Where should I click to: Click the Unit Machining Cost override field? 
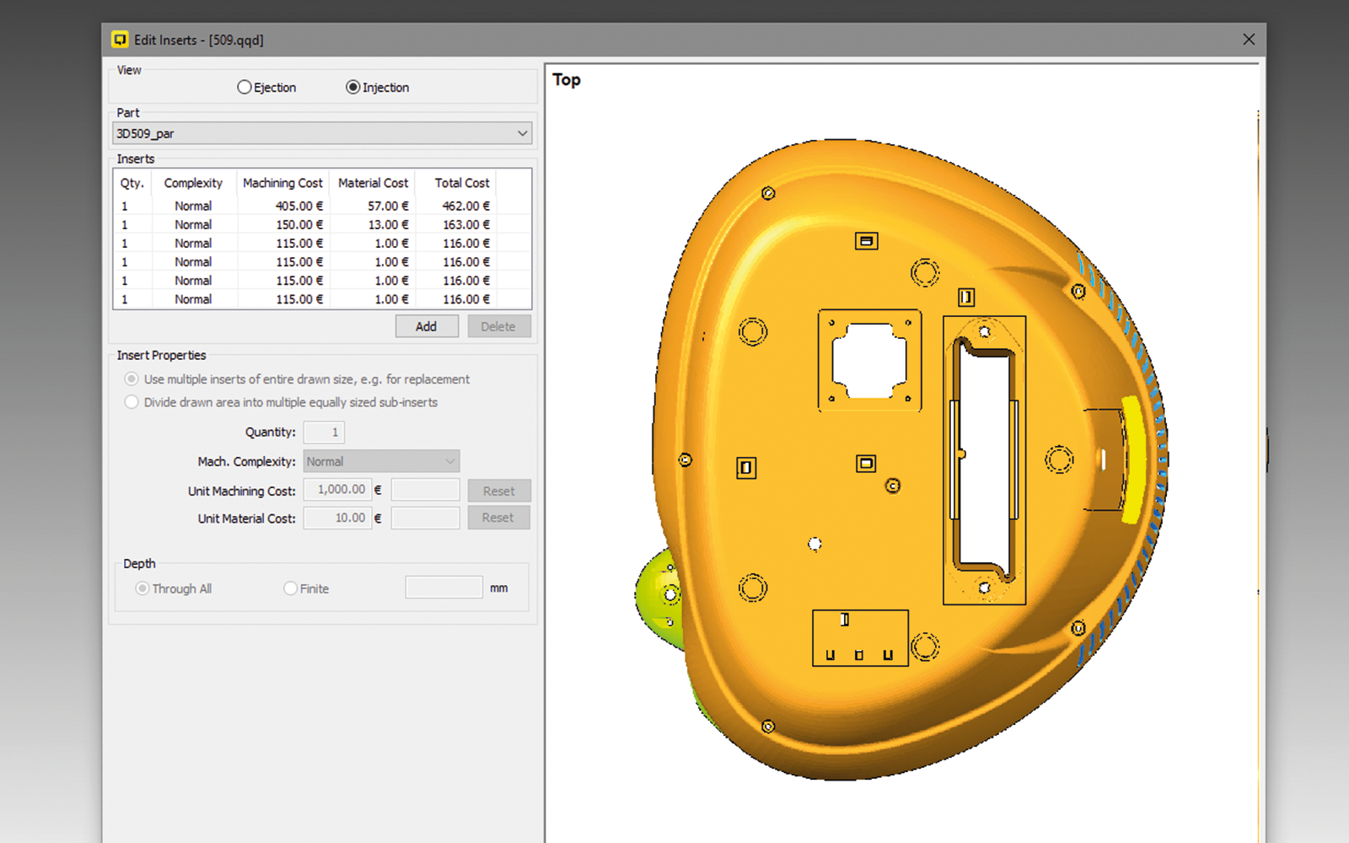425,490
